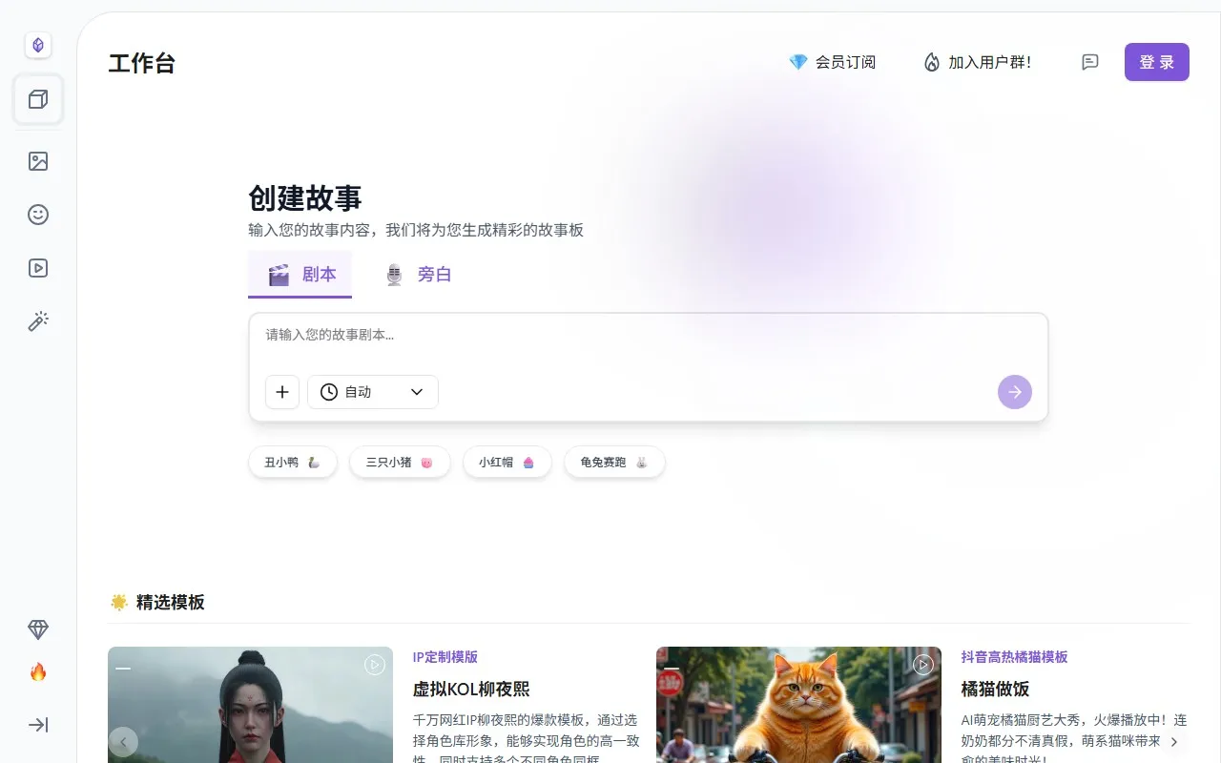Click the diamond icon in sidebar bottom
The height and width of the screenshot is (763, 1221).
coord(38,629)
